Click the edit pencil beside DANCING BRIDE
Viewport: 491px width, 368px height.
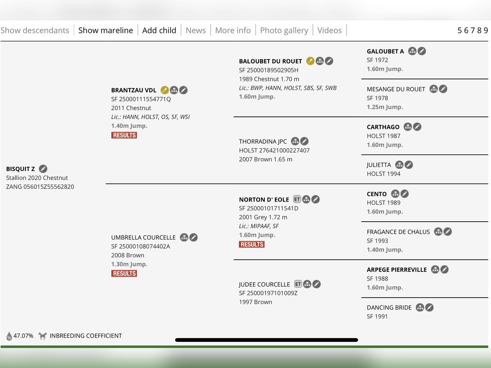pyautogui.click(x=429, y=307)
